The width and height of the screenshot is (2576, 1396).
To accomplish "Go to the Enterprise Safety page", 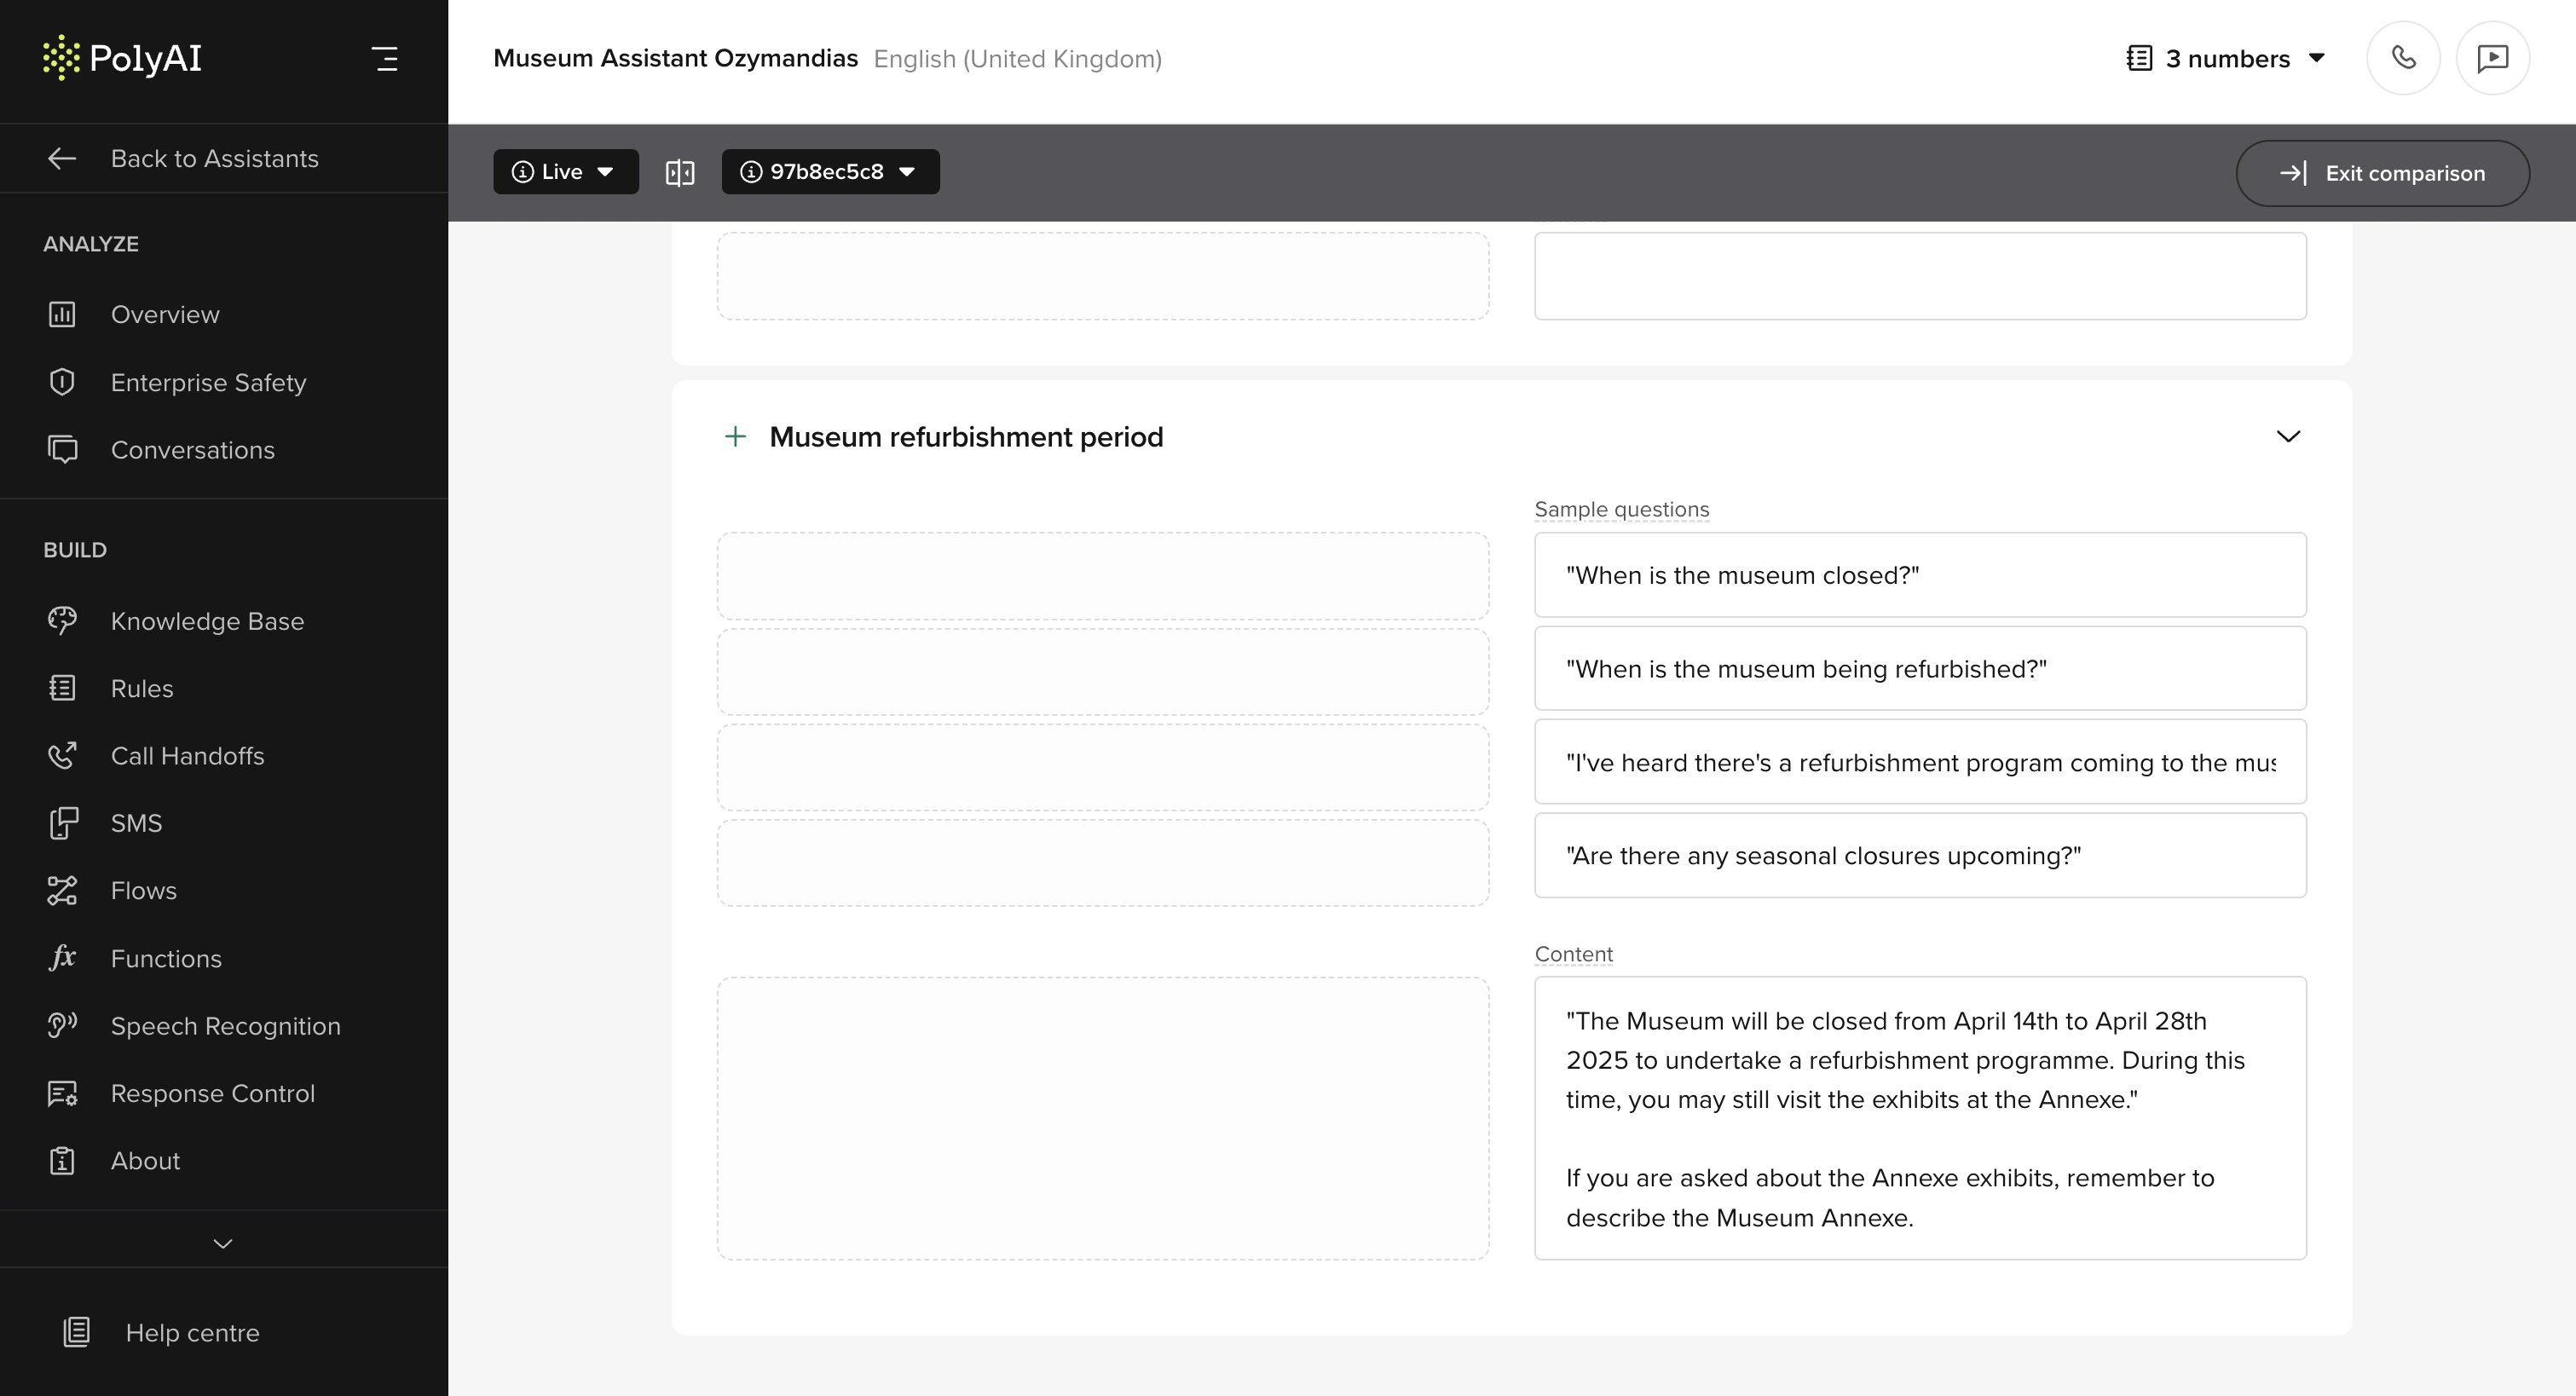I will pos(208,382).
